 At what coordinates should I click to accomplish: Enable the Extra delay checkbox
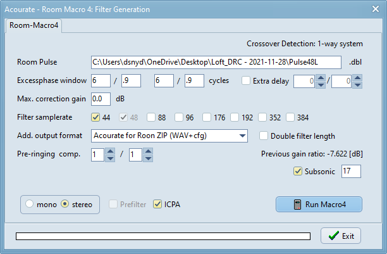coord(246,80)
